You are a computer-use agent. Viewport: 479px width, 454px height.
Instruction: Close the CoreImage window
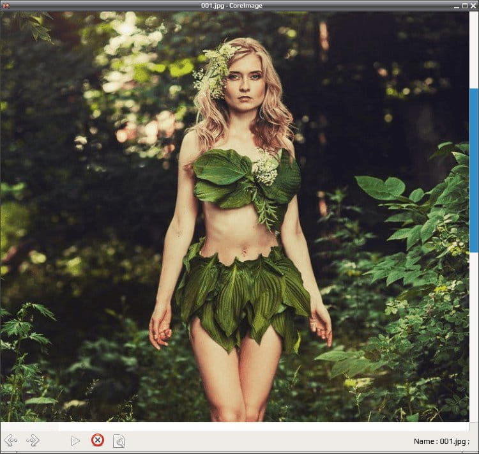tap(473, 6)
